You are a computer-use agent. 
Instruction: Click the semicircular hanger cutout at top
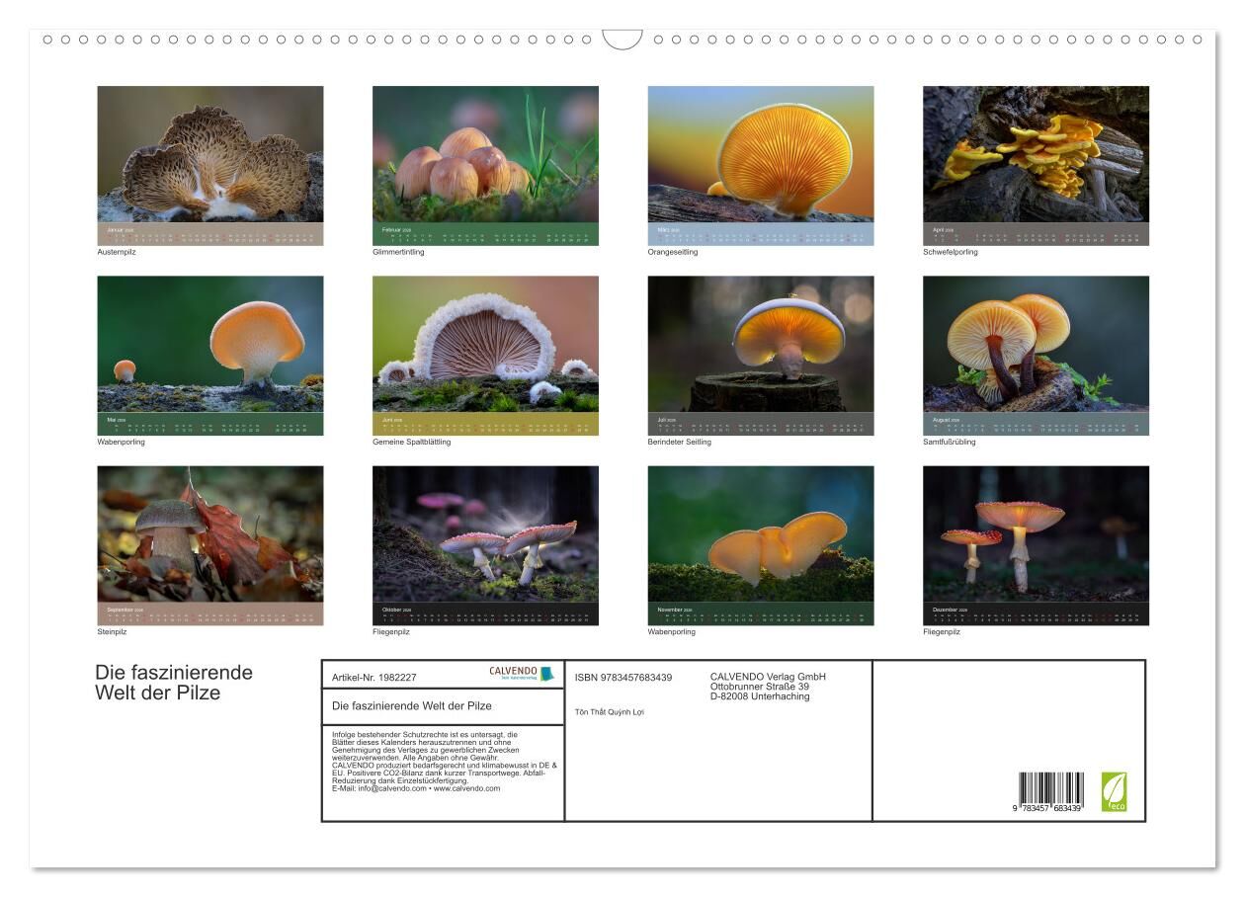(x=622, y=40)
